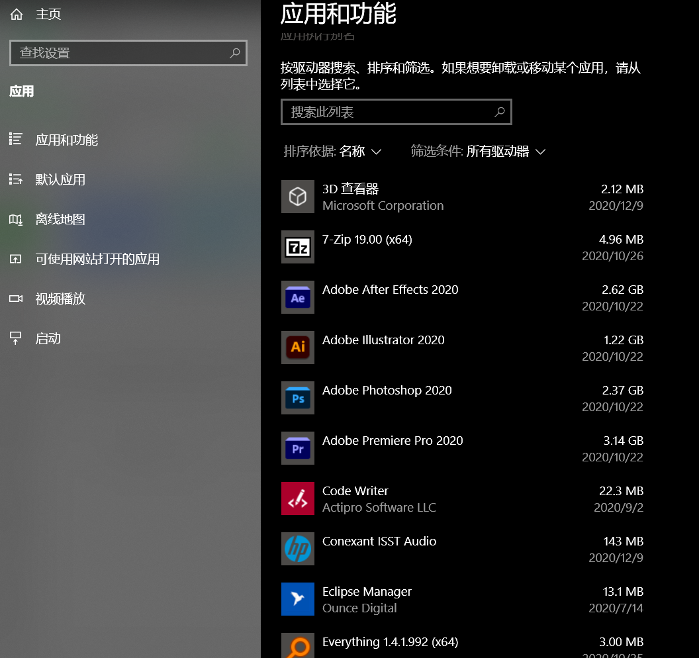Screen dimensions: 699x658
Task: Click the Premiere Pro Pr icon
Action: tap(298, 448)
